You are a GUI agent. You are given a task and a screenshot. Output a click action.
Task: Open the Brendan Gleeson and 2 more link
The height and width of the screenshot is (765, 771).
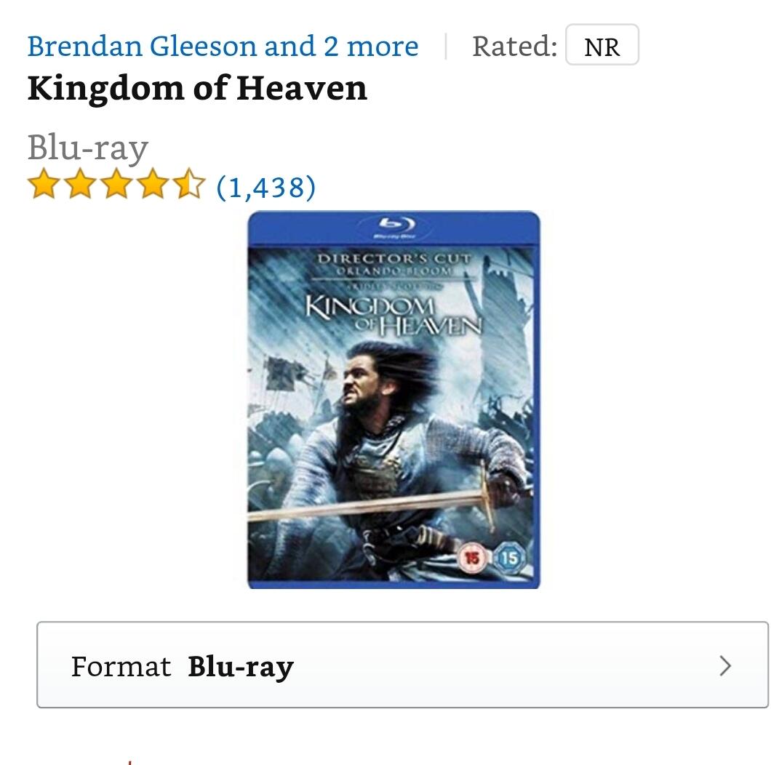tap(223, 47)
